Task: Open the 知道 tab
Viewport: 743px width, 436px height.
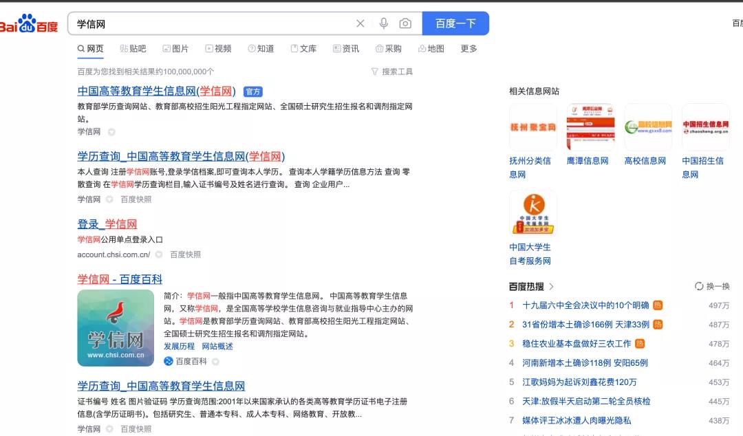Action: click(261, 48)
